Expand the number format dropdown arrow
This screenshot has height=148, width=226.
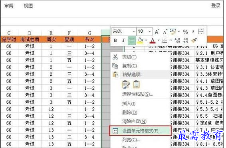[179, 32]
